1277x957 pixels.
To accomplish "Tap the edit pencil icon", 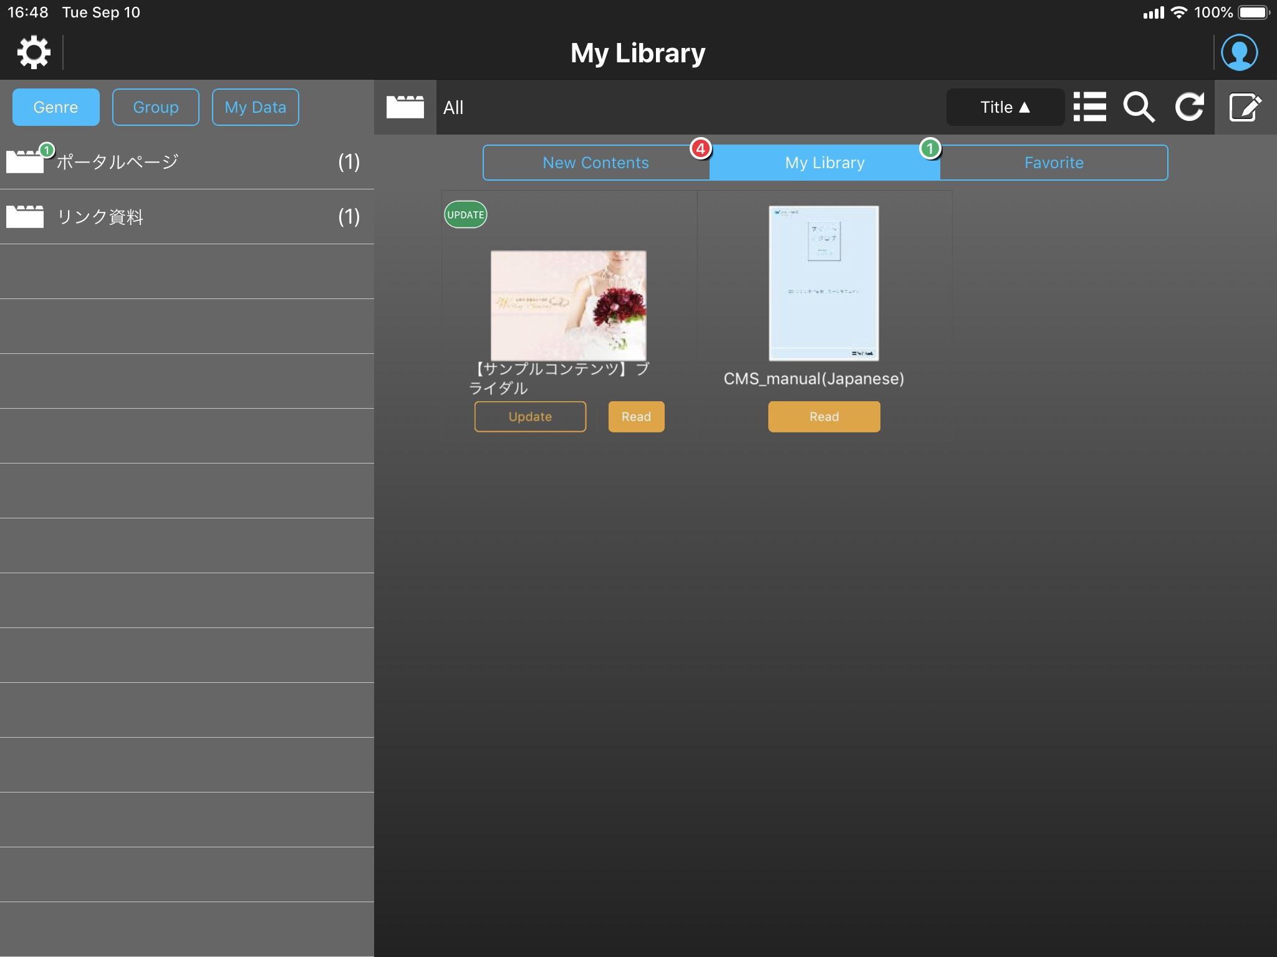I will pos(1245,107).
